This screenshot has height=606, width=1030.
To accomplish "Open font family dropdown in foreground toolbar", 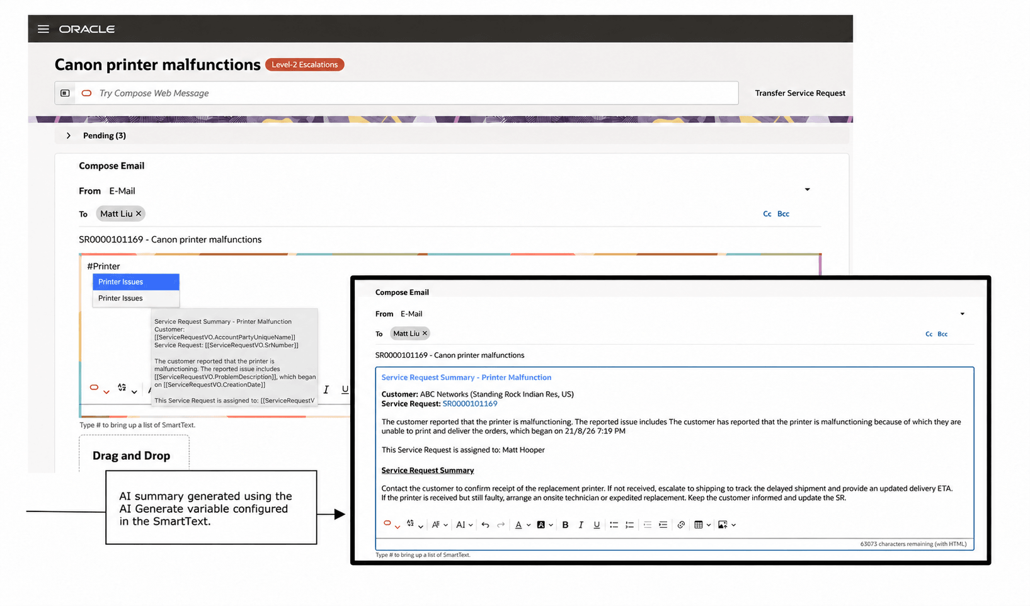I will (440, 525).
